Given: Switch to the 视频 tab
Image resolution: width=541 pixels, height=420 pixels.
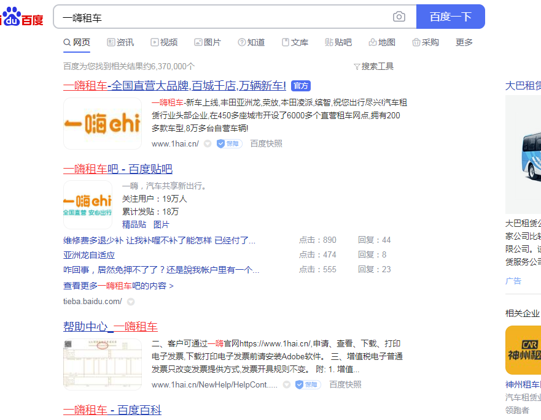Looking at the screenshot, I should (x=164, y=42).
